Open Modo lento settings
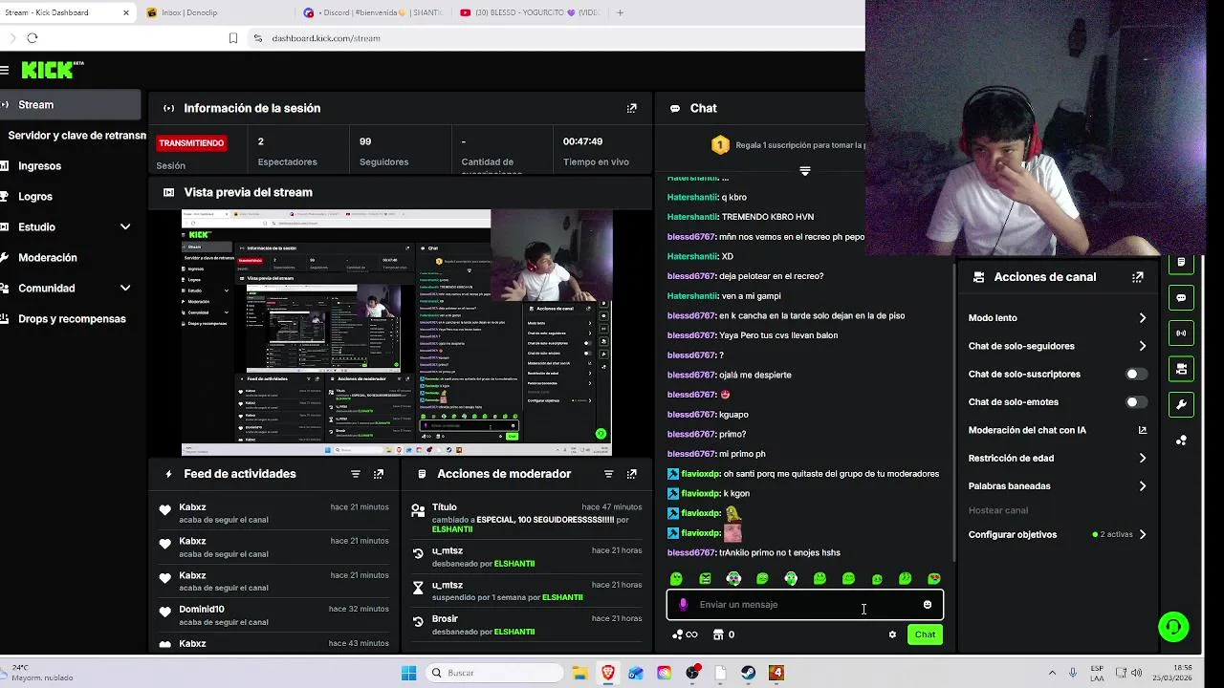The height and width of the screenshot is (688, 1224). [x=1057, y=318]
